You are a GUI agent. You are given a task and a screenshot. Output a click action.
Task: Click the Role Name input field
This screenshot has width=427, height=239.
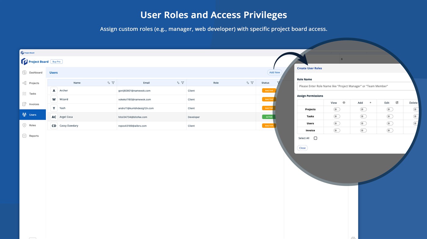coord(351,86)
